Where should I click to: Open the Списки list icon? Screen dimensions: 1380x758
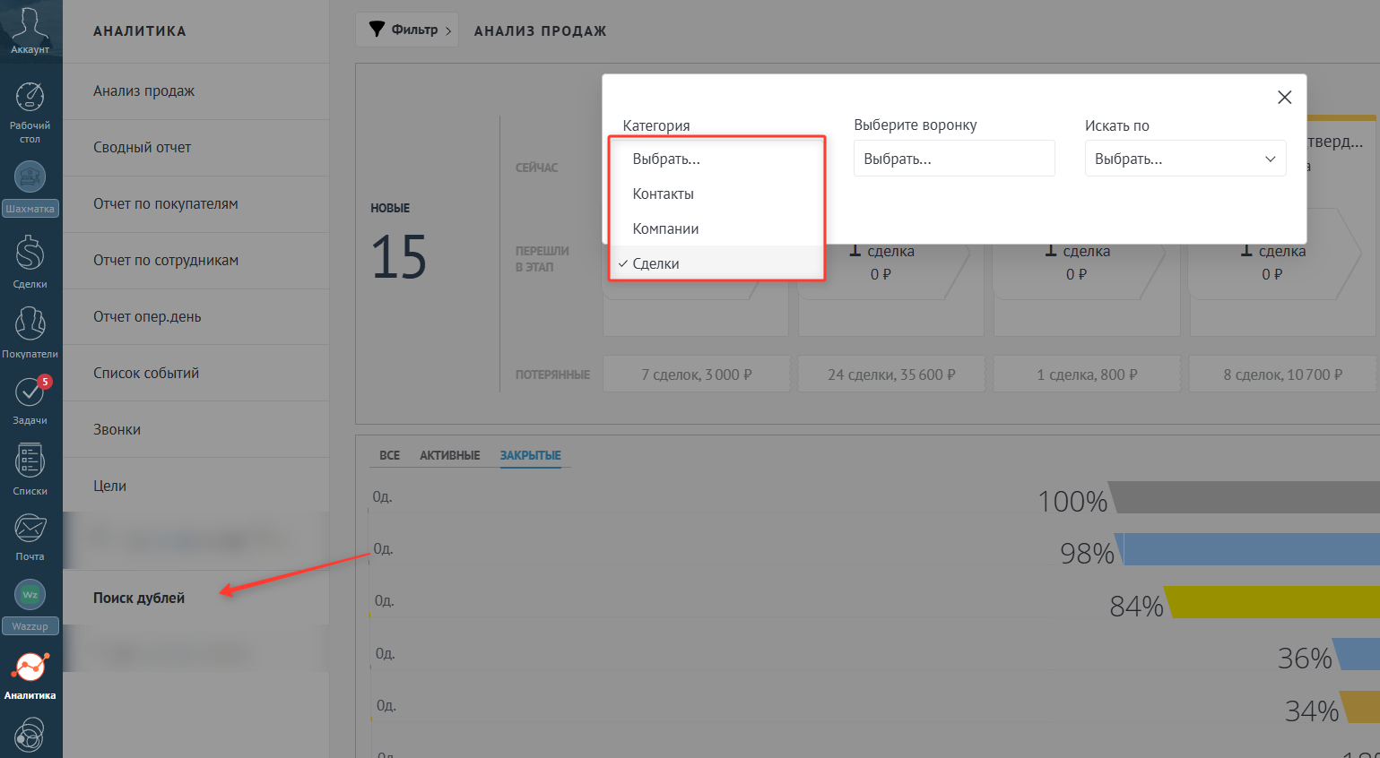(x=30, y=461)
